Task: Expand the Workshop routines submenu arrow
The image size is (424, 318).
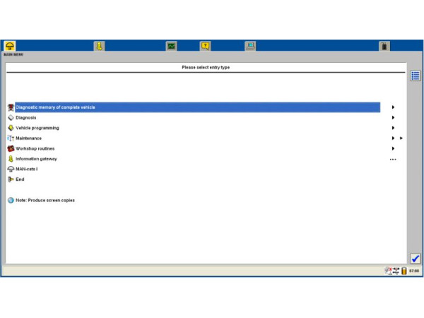Action: 393,148
